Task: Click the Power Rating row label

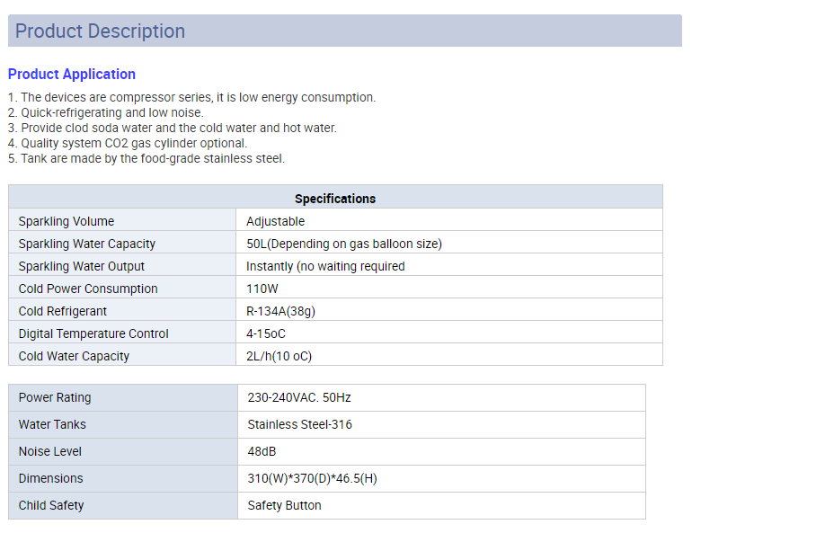Action: pyautogui.click(x=55, y=397)
